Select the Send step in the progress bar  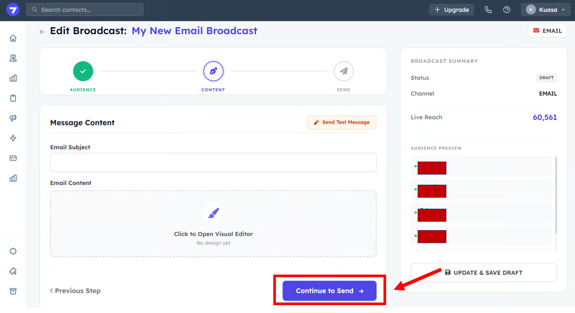tap(343, 71)
